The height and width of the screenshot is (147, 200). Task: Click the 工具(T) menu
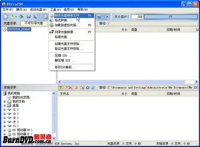56,10
